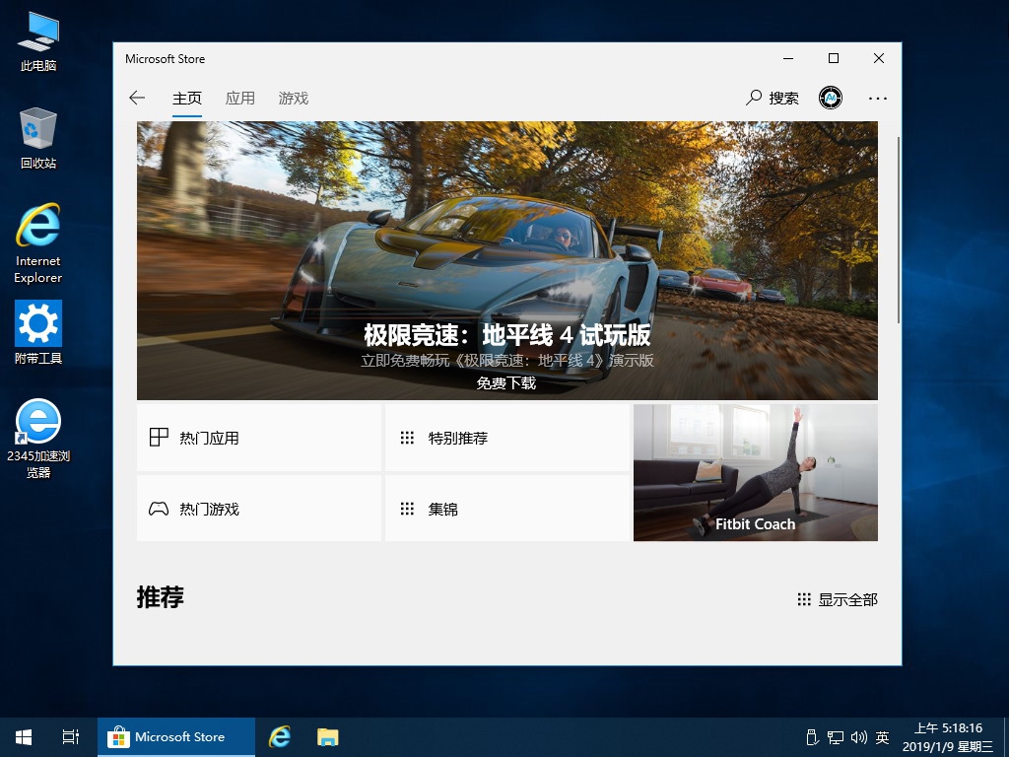This screenshot has height=757, width=1009.
Task: Launch Internet Explorer from the taskbar
Action: [280, 737]
